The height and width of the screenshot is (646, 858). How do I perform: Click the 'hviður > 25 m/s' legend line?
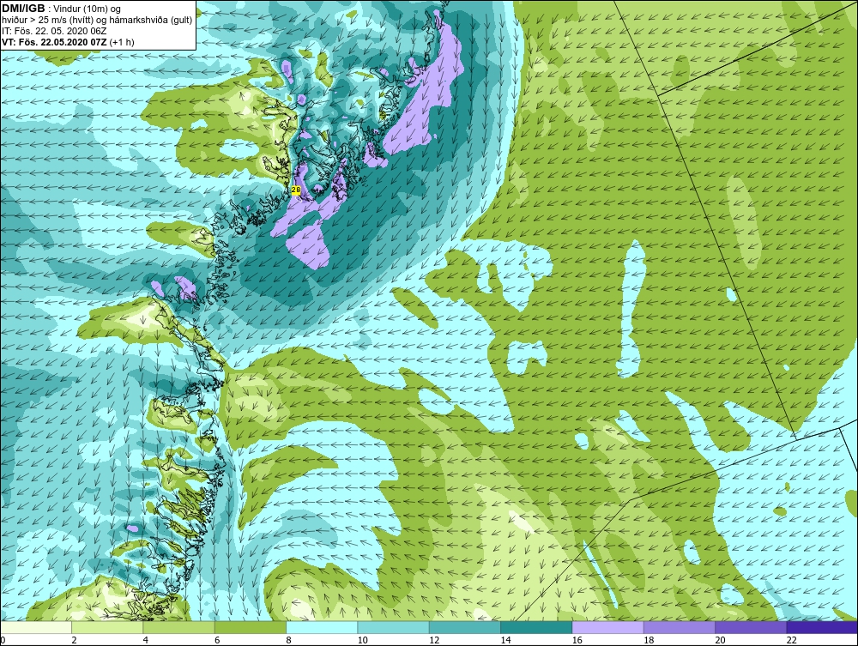coord(97,21)
